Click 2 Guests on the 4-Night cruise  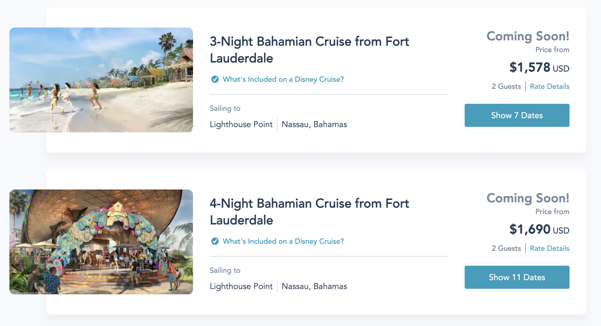(x=506, y=248)
